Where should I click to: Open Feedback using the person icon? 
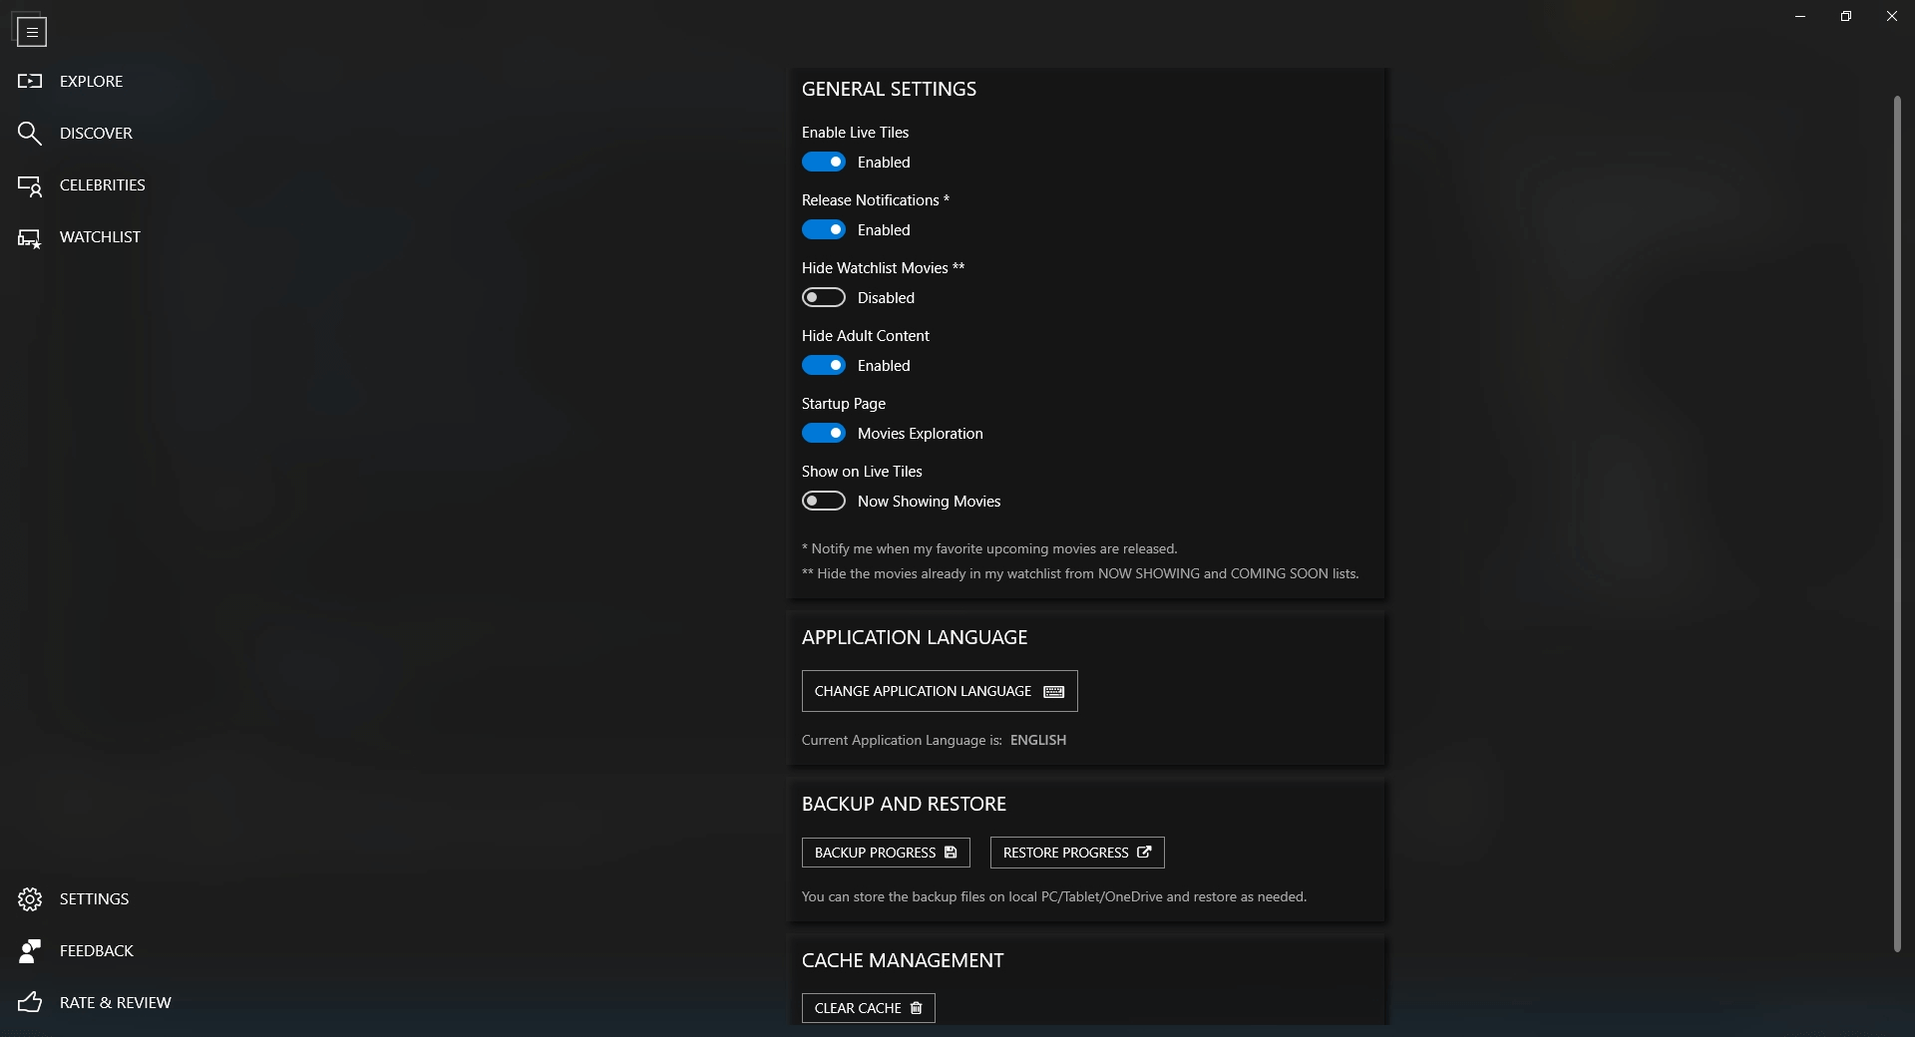30,950
